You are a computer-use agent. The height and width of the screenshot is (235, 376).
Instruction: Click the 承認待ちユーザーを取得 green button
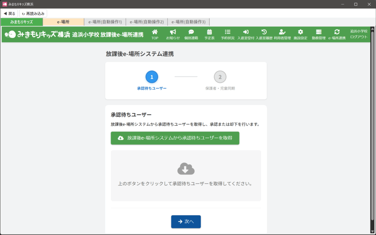[175, 138]
